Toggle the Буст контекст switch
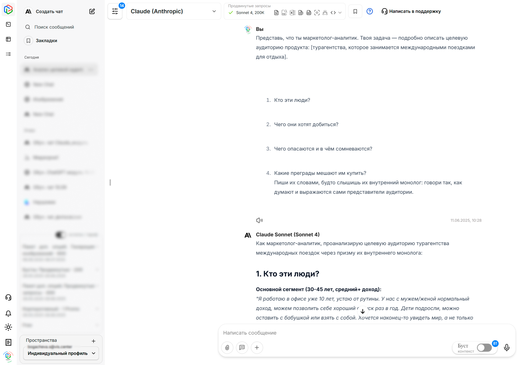This screenshot has width=532, height=365. tap(484, 348)
